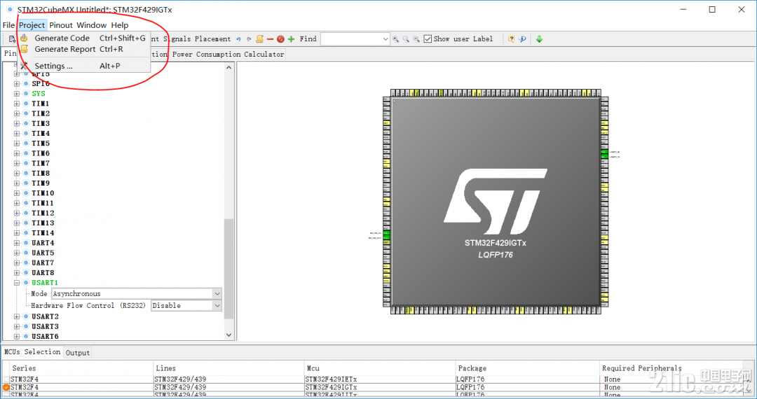The width and height of the screenshot is (757, 399).
Task: Click the New Project toolbar icon
Action: pyautogui.click(x=12, y=39)
